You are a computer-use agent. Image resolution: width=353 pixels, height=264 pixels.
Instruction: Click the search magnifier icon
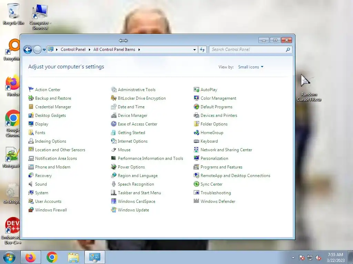click(x=288, y=49)
